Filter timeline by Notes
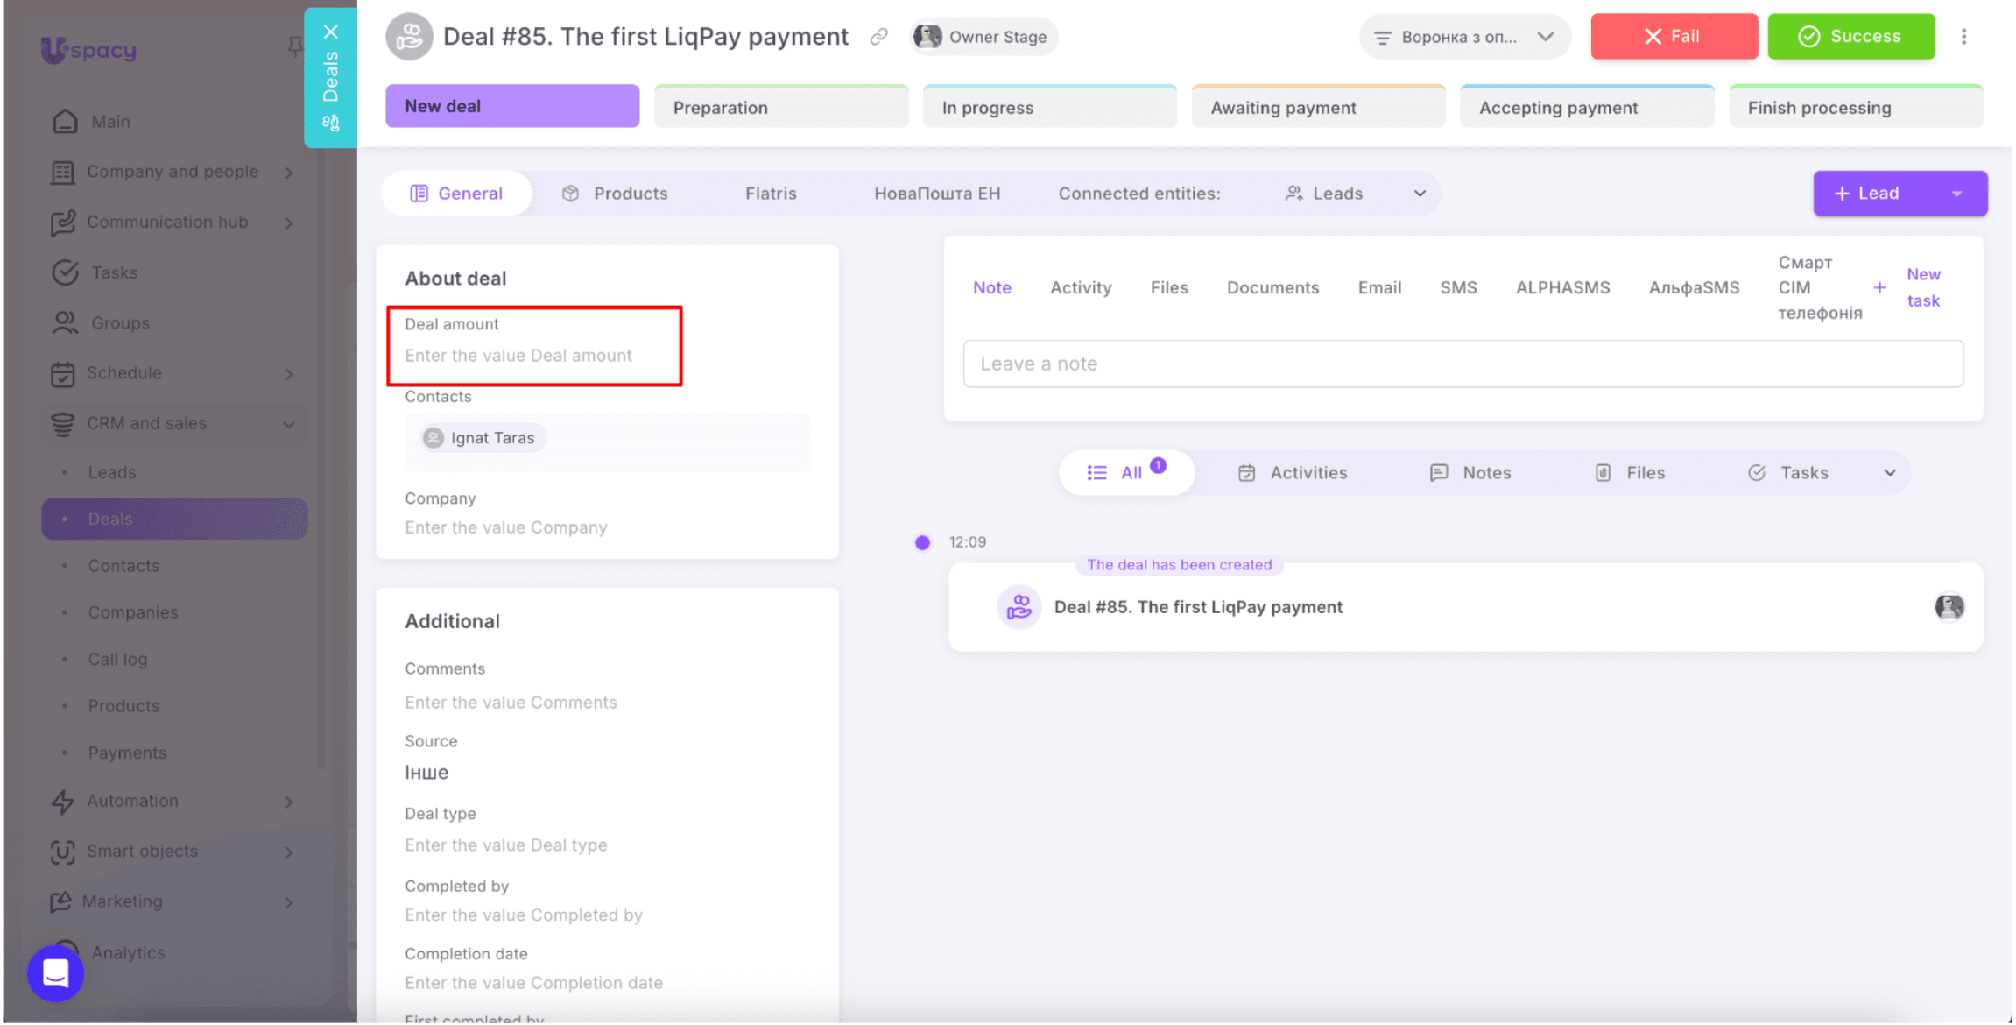2016x1025 pixels. coord(1470,473)
